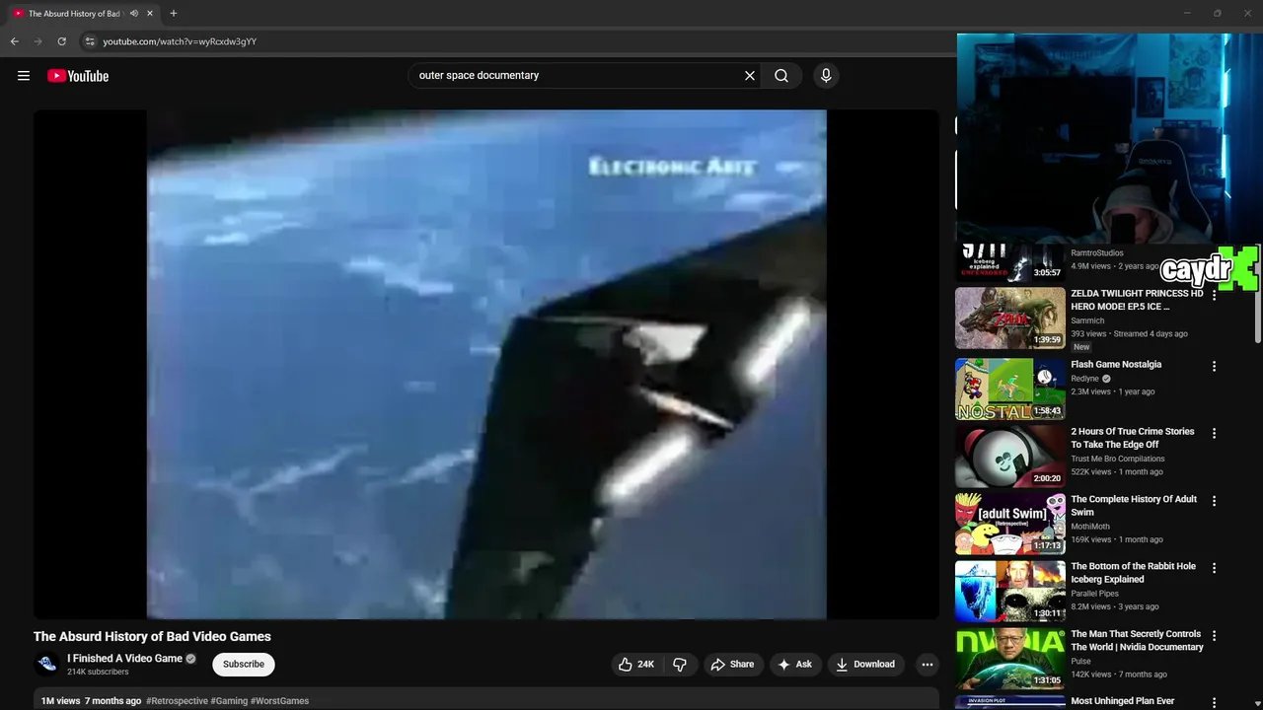Open more actions menu below the video

[928, 665]
